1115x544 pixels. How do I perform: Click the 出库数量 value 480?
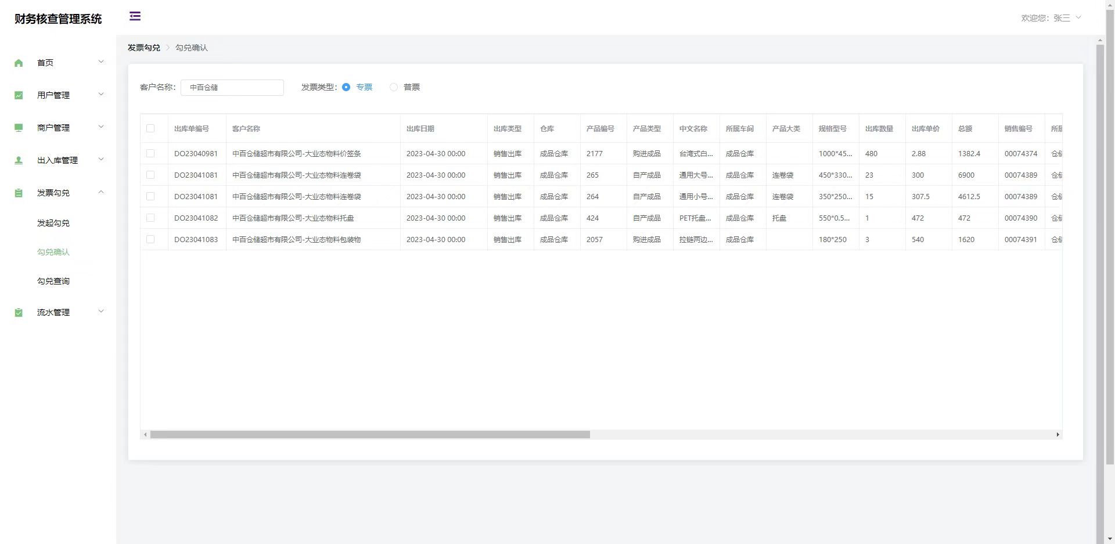click(871, 153)
